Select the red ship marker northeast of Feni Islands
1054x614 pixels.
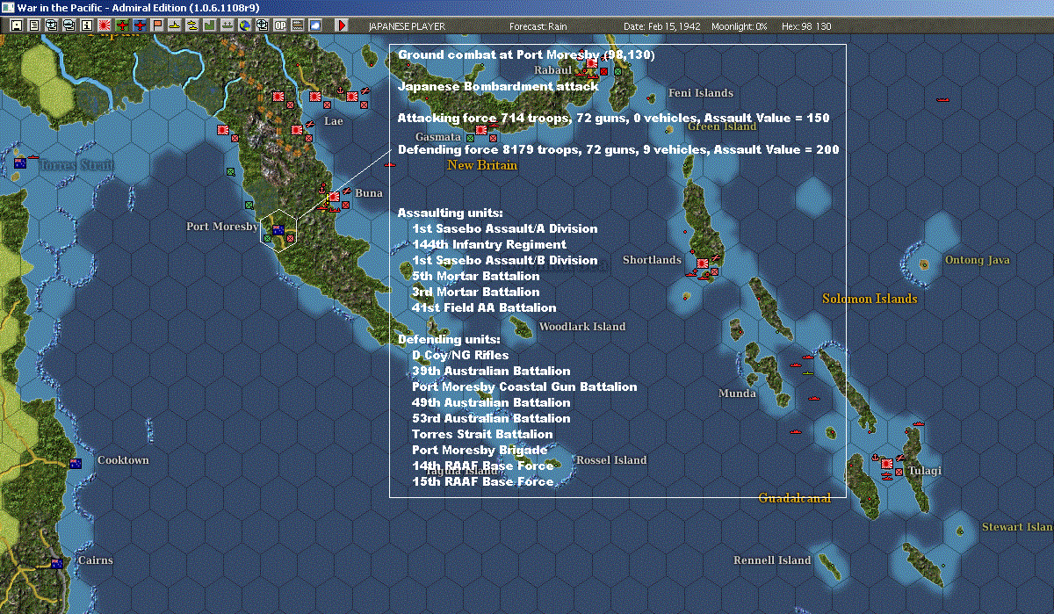pyautogui.click(x=943, y=100)
